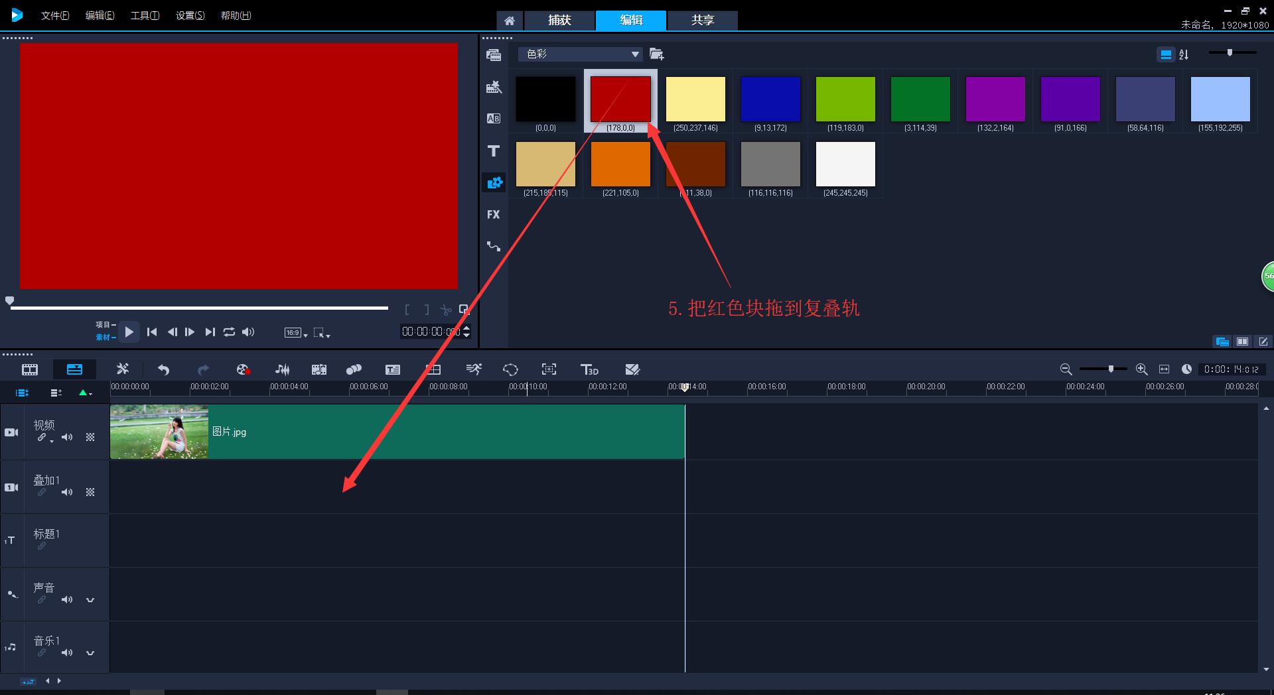1274x695 pixels.
Task: Open the 帮助(H) menu
Action: pyautogui.click(x=236, y=15)
